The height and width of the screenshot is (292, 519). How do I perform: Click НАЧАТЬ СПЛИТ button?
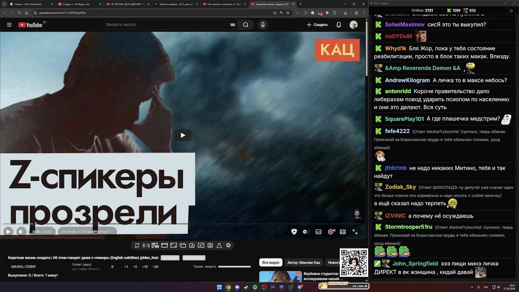click(24, 266)
